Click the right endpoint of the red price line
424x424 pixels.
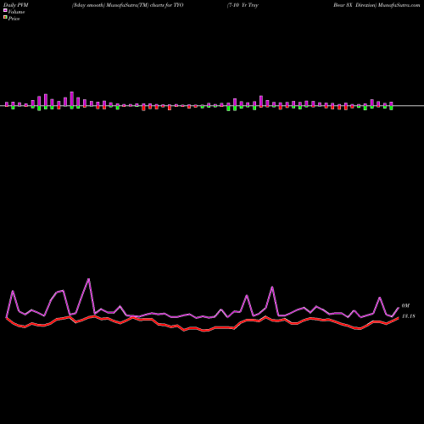click(x=399, y=318)
